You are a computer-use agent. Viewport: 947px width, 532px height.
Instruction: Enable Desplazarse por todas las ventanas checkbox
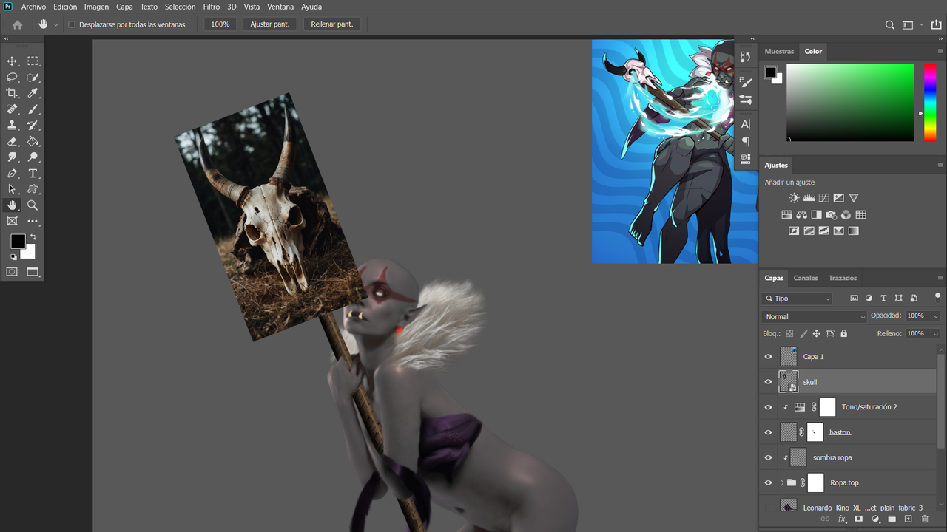click(x=72, y=24)
